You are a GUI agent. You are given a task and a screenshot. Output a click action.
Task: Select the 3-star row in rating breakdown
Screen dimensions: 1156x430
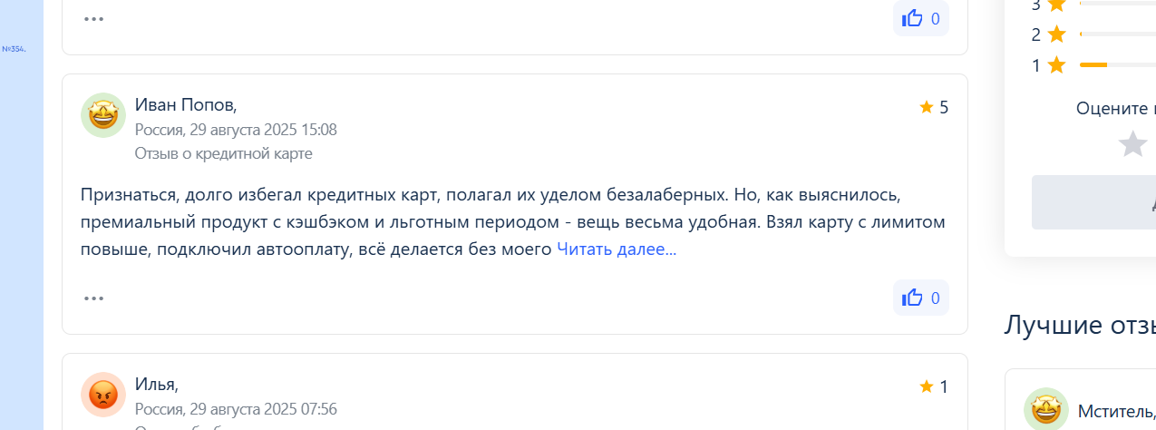click(1093, 5)
